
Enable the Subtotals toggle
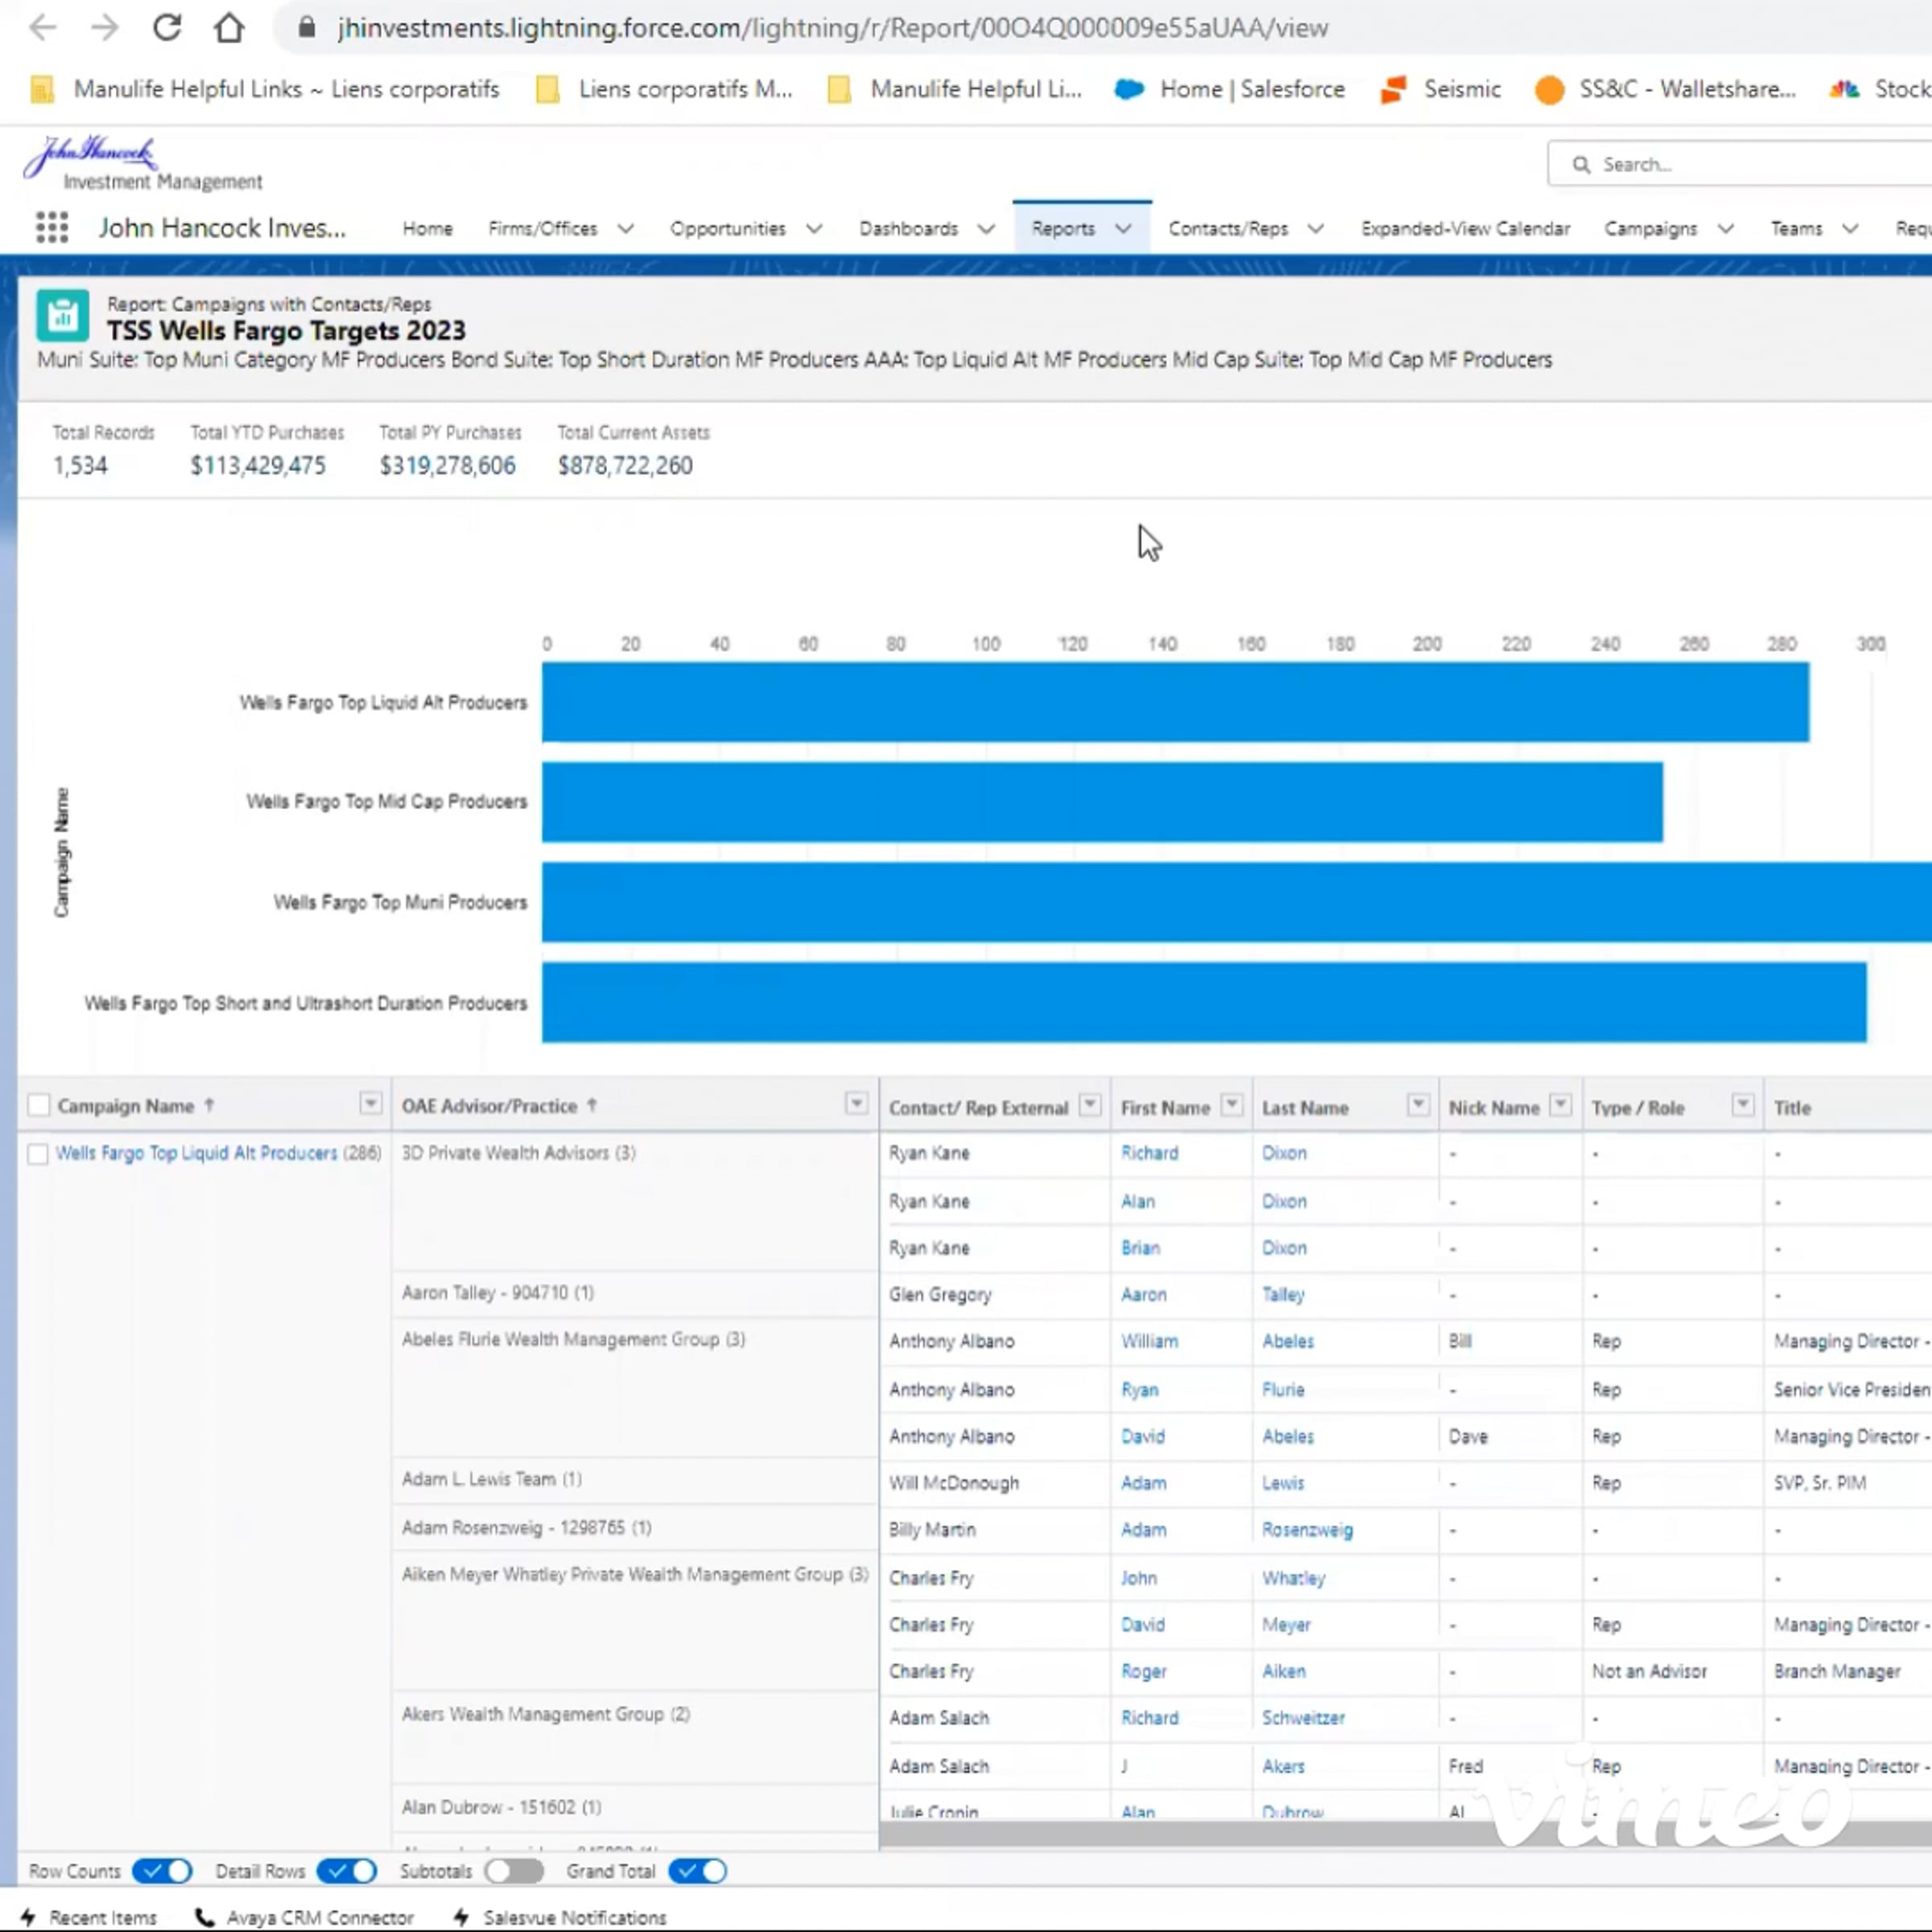tap(514, 1871)
